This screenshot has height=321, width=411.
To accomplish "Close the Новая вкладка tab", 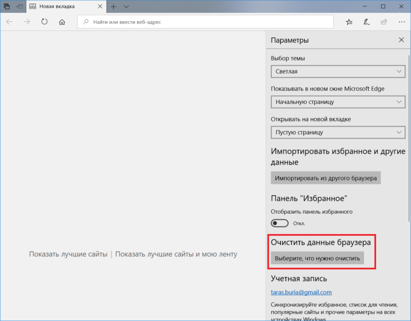I will [x=100, y=6].
